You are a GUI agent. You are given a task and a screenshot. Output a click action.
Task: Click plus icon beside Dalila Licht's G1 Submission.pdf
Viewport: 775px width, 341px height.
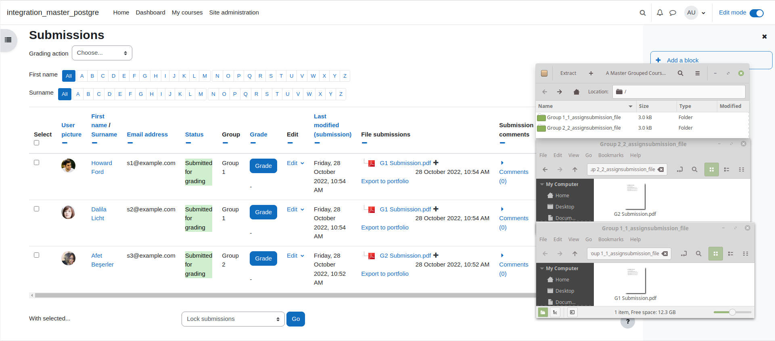coord(436,209)
